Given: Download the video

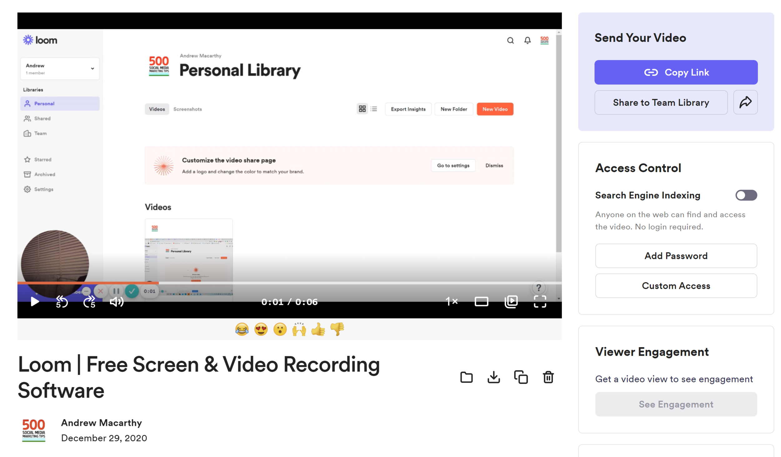Looking at the screenshot, I should (x=493, y=377).
